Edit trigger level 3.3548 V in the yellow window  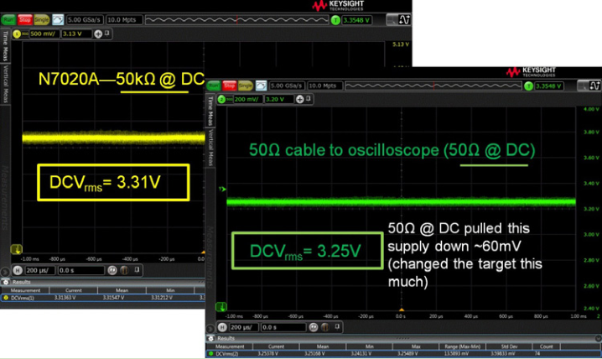click(356, 20)
